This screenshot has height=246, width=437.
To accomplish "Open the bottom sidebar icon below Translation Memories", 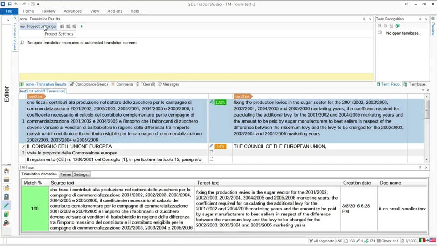I will coord(6,223).
